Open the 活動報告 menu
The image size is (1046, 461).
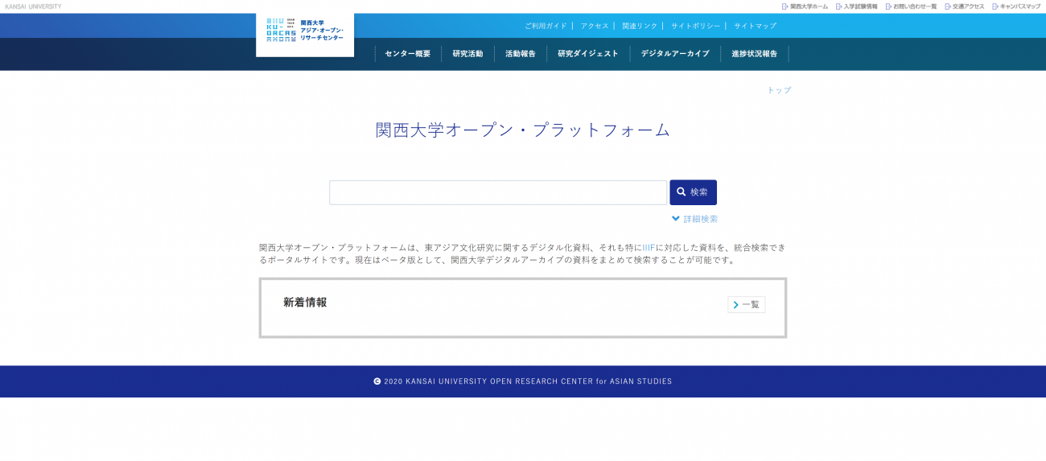521,54
